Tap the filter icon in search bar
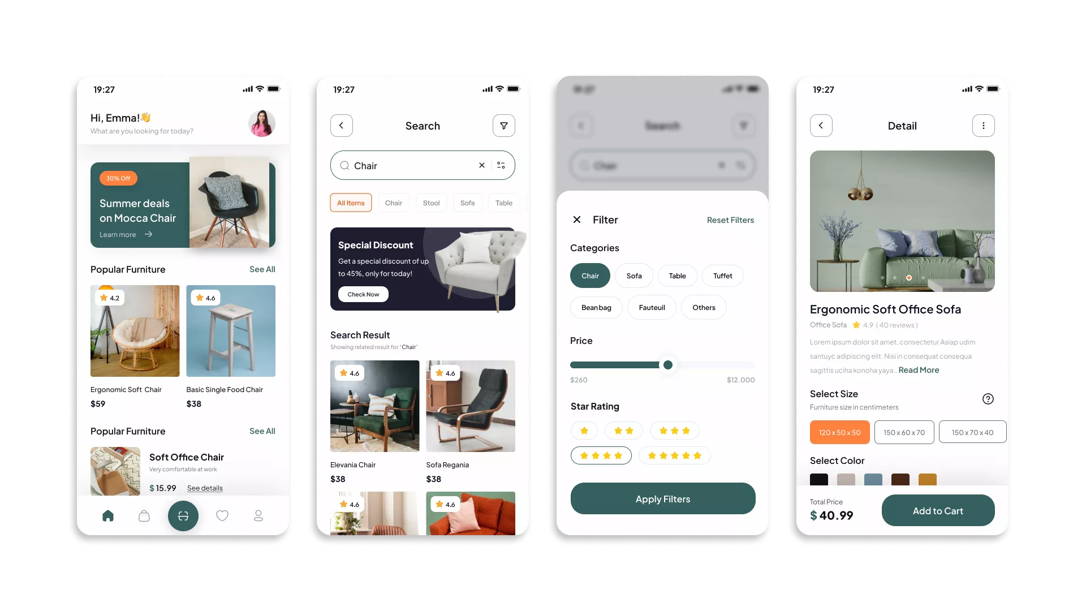 tap(502, 165)
